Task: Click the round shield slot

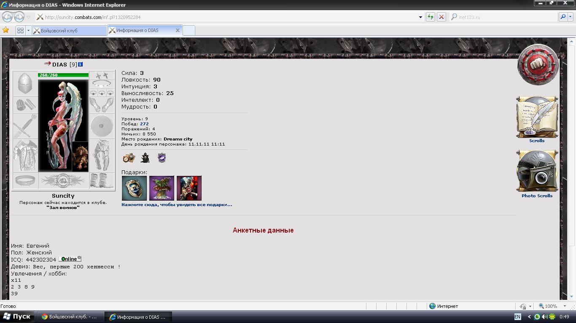Action: point(102,126)
